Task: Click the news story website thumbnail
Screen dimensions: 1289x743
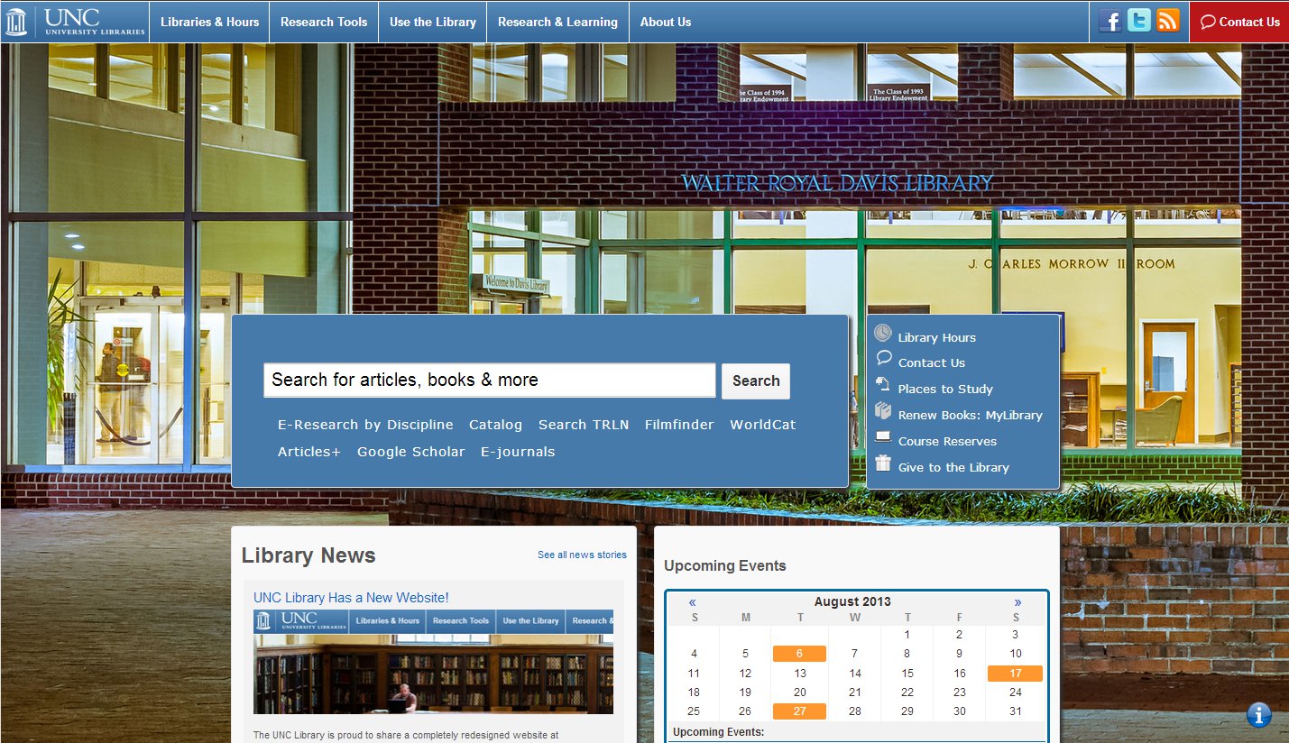Action: point(433,662)
